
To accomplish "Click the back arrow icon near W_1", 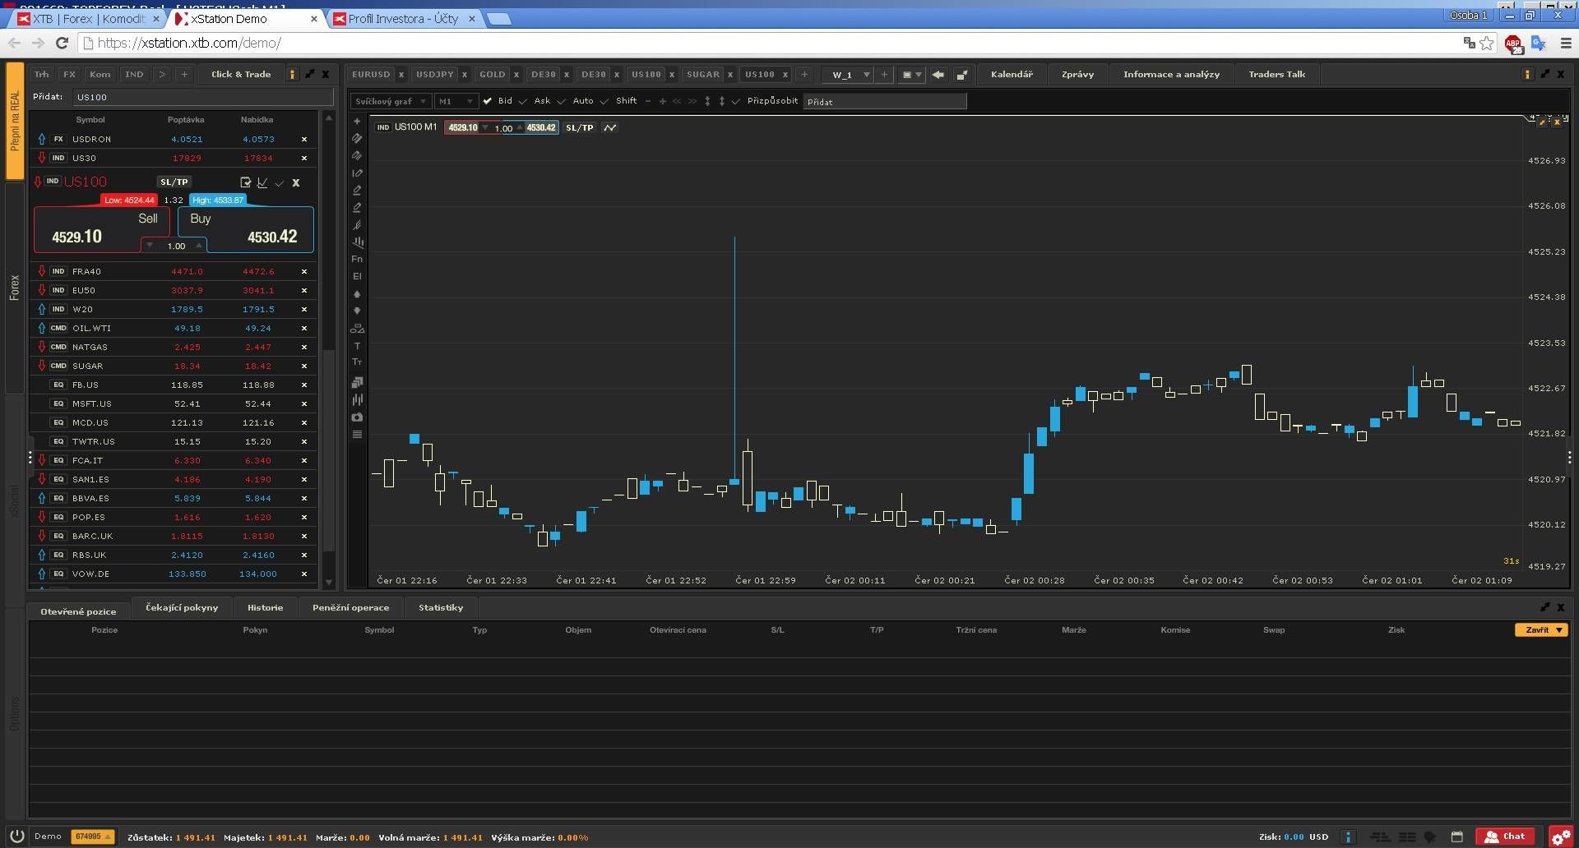I will [x=938, y=75].
